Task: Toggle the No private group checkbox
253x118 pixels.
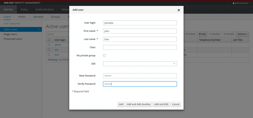Action: click(x=104, y=55)
